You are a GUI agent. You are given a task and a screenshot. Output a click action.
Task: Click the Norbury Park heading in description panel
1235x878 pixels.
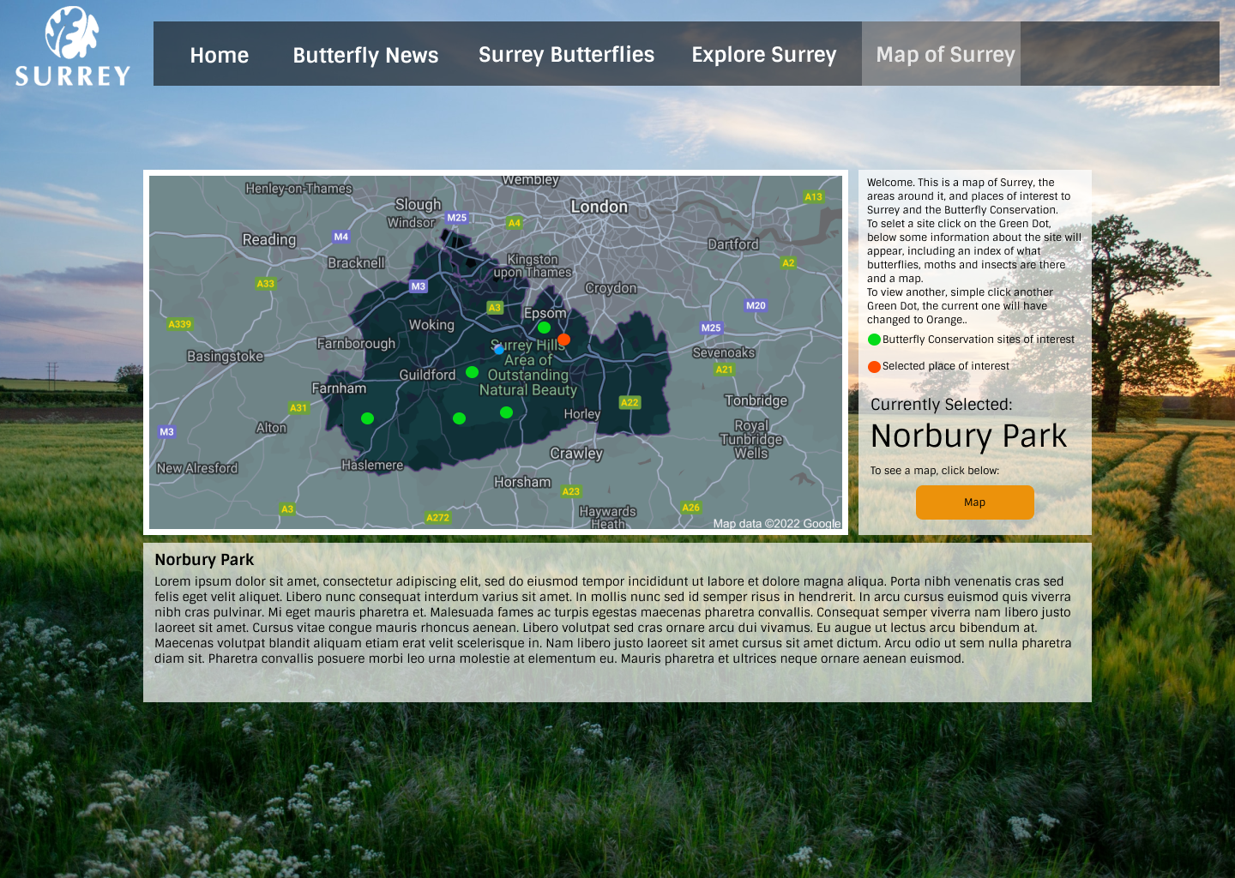[x=204, y=560]
